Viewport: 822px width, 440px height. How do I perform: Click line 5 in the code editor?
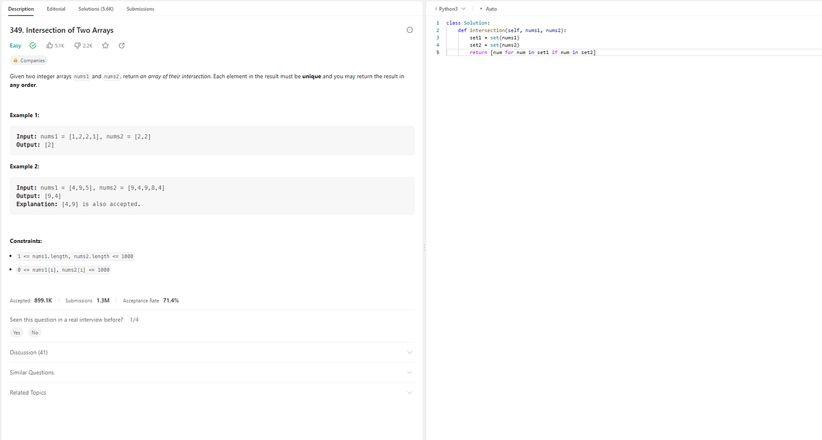(x=521, y=52)
